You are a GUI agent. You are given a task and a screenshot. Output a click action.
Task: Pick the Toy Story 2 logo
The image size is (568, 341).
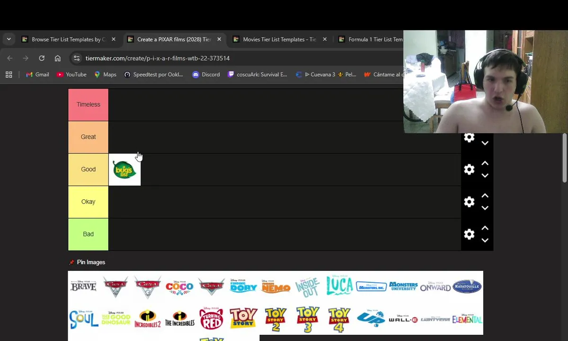[x=275, y=320]
